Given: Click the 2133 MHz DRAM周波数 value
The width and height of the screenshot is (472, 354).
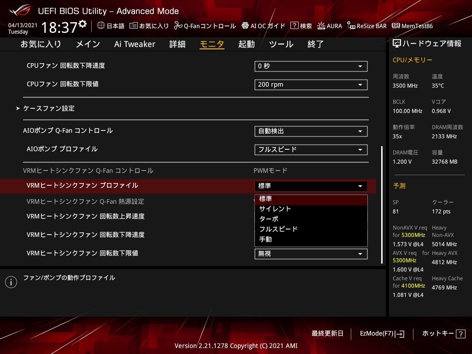Looking at the screenshot, I should (x=444, y=136).
